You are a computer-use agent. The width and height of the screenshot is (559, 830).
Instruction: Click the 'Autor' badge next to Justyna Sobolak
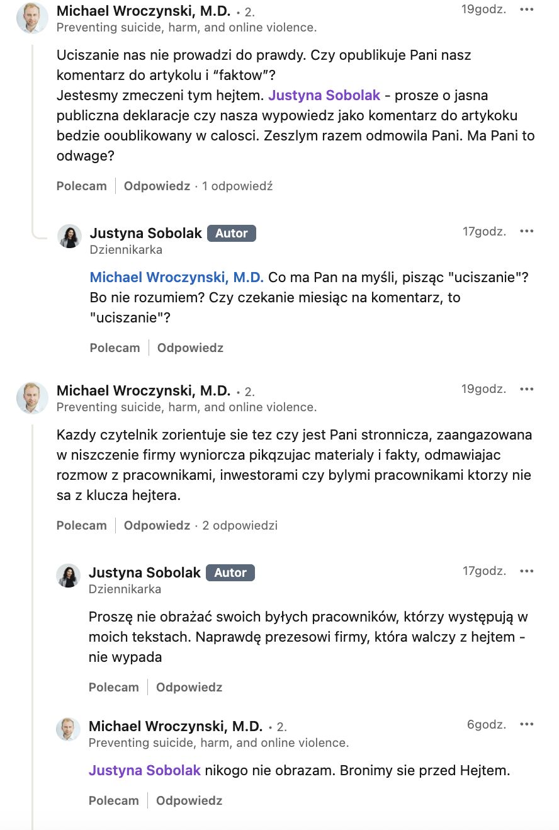click(x=231, y=233)
